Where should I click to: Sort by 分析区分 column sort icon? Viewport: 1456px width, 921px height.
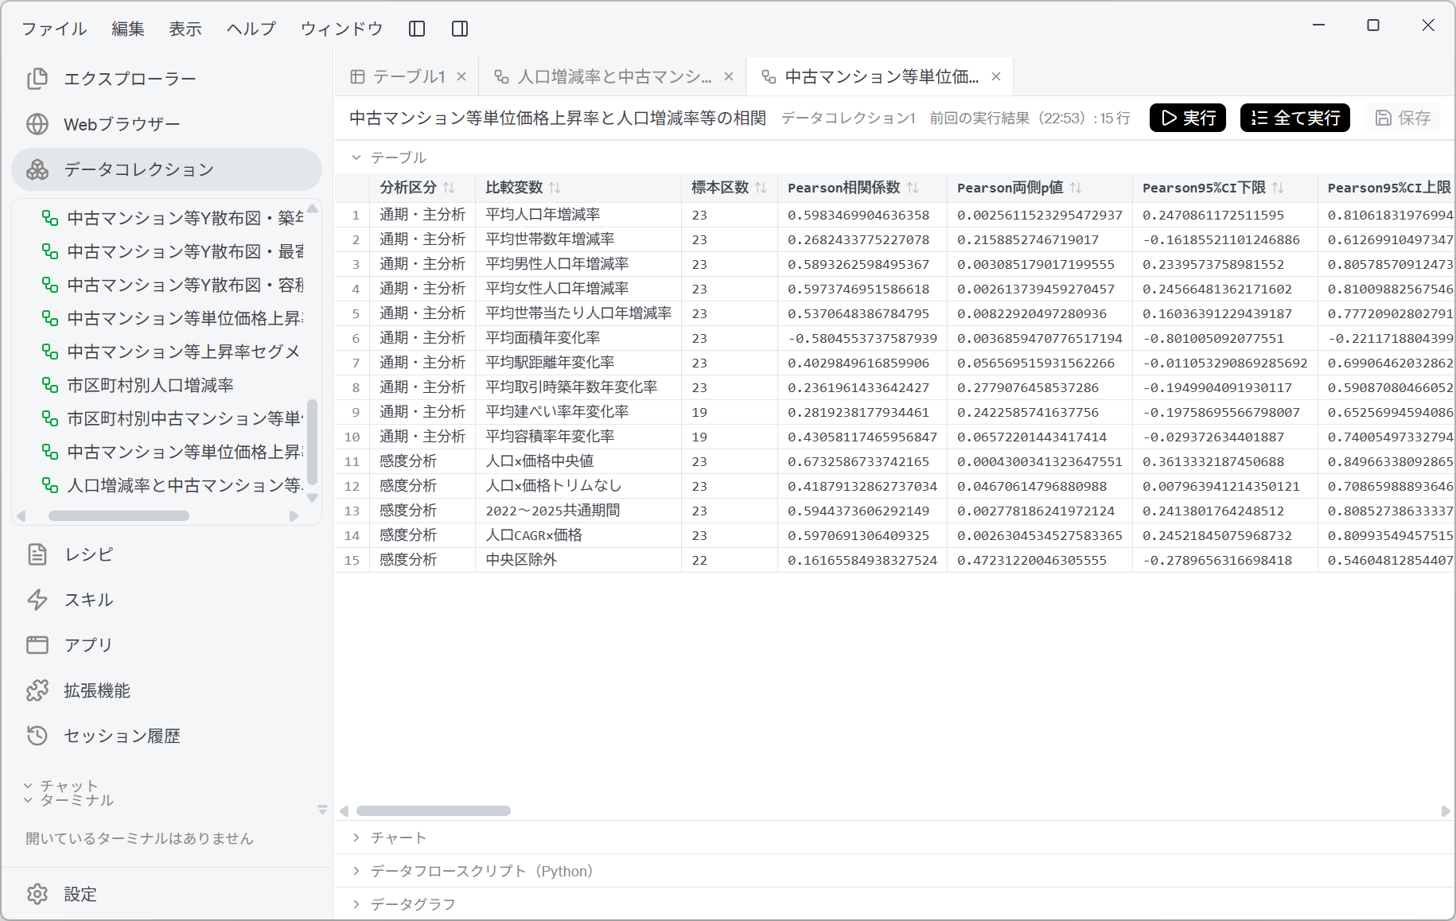pyautogui.click(x=449, y=188)
